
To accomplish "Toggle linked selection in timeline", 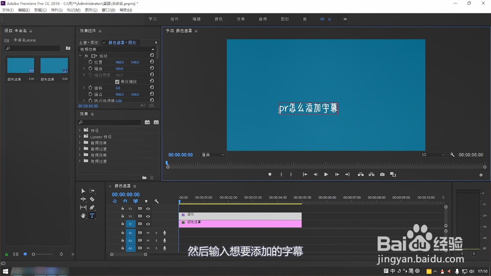I will (136, 201).
